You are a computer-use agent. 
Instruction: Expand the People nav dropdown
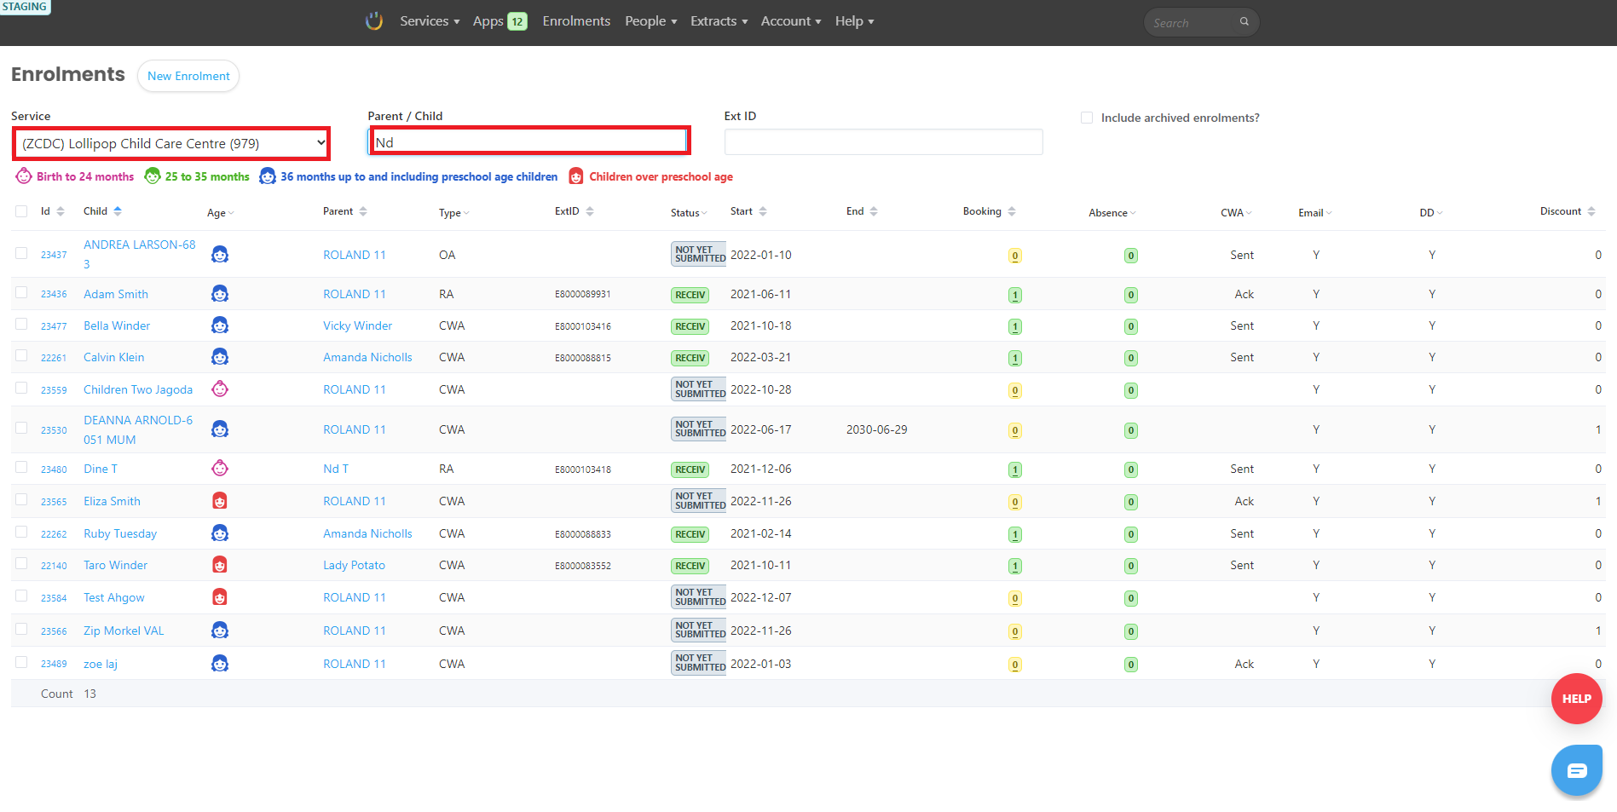(x=651, y=21)
